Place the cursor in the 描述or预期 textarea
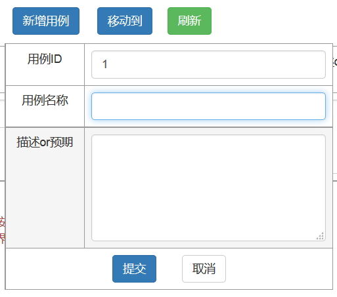This screenshot has width=337, height=297. (208, 188)
